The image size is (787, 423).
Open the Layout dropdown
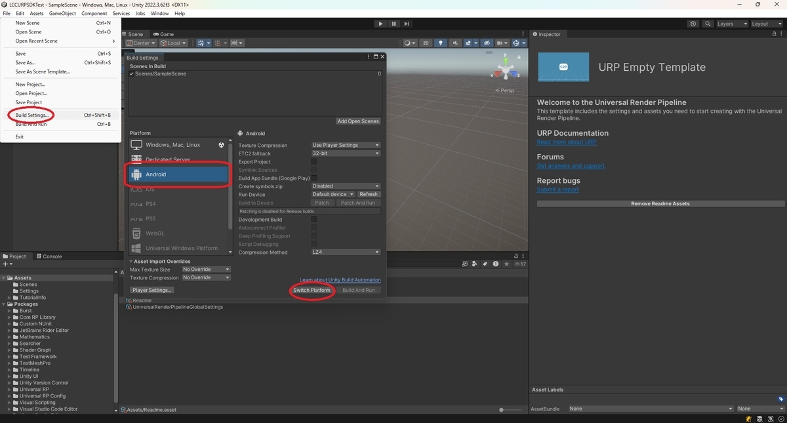[767, 24]
